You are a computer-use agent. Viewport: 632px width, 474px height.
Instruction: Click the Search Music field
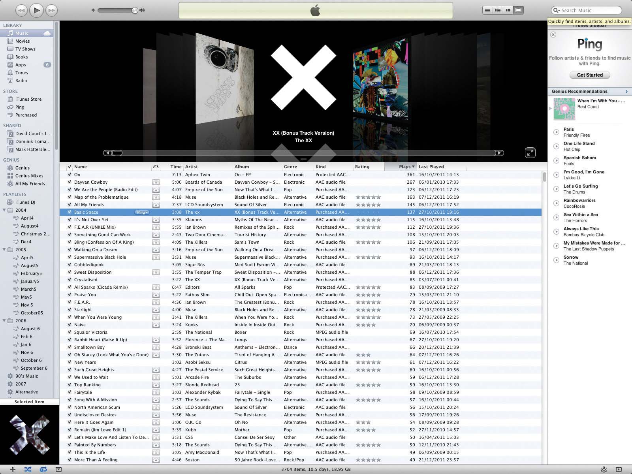[586, 10]
